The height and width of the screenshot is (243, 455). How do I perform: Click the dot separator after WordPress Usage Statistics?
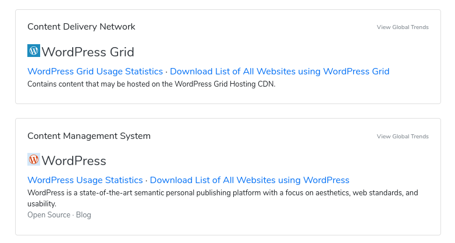146,180
